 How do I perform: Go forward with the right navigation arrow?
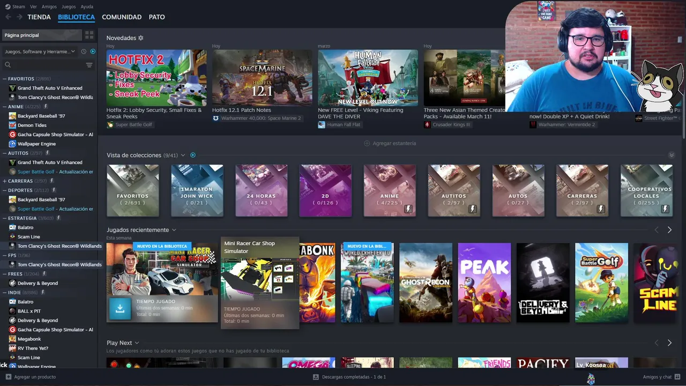click(19, 17)
